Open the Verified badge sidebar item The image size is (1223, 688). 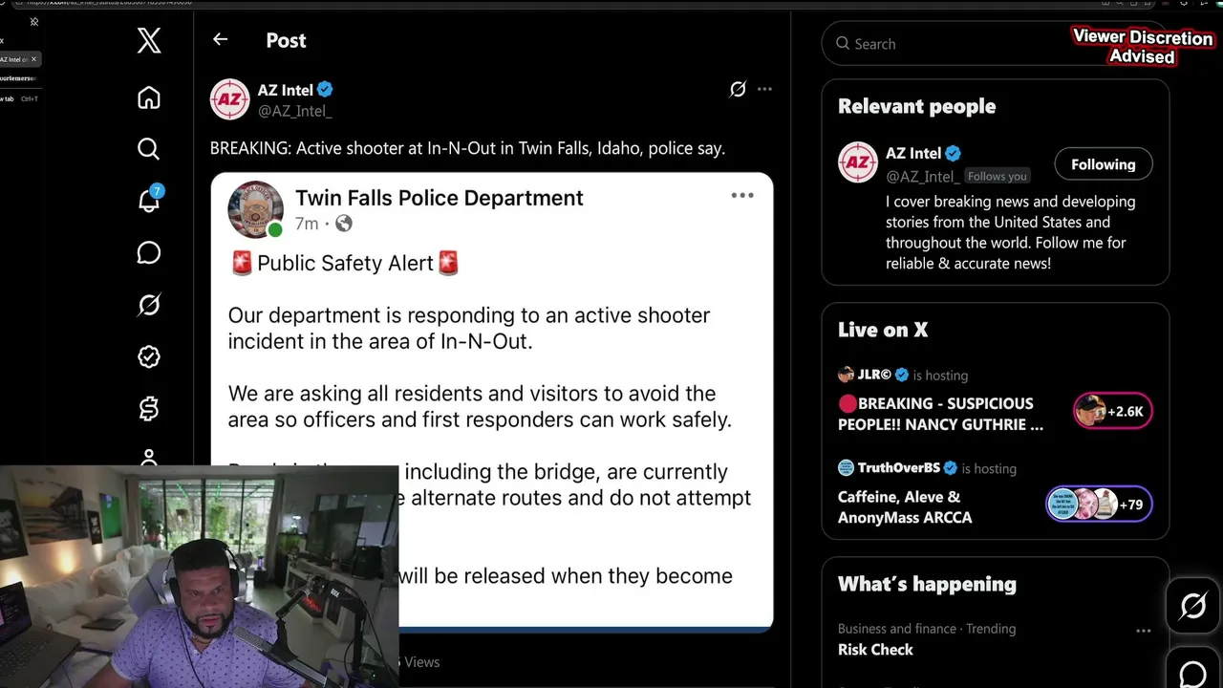tap(149, 356)
